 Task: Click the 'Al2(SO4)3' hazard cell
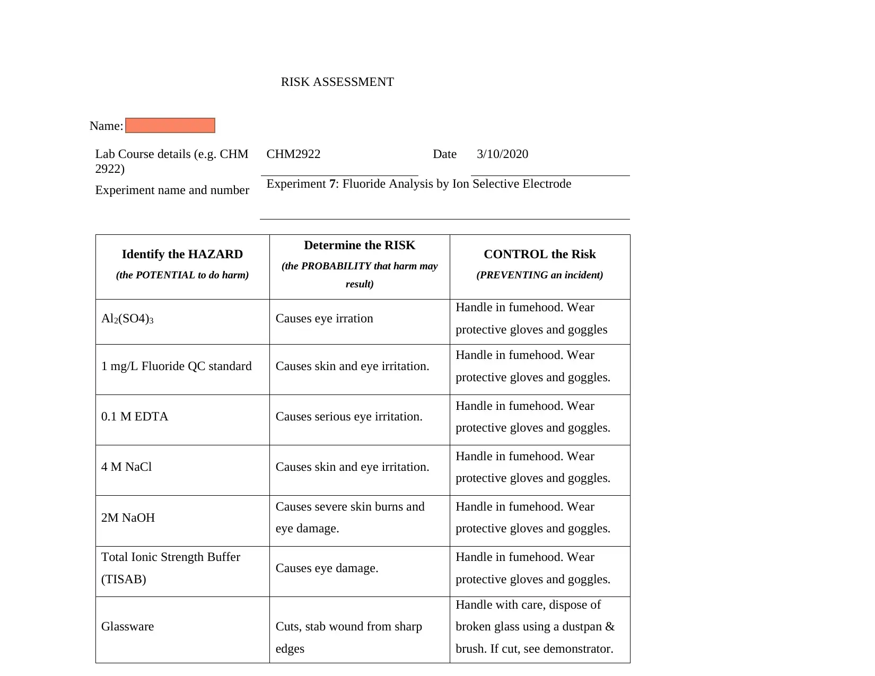[x=182, y=322]
